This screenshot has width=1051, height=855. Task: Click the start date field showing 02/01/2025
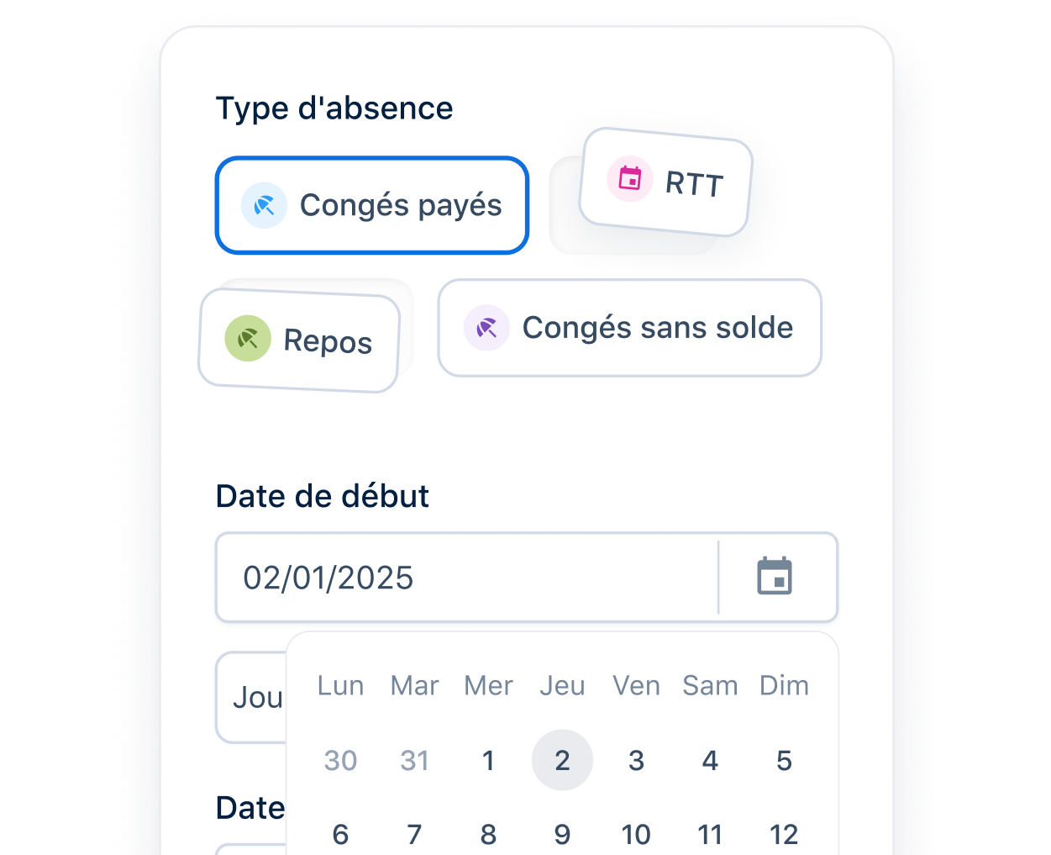pyautogui.click(x=467, y=578)
